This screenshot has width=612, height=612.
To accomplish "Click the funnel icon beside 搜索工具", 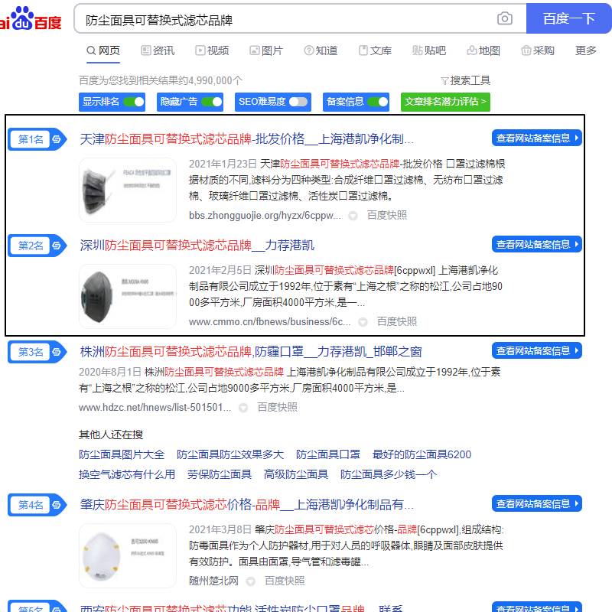I will [444, 81].
